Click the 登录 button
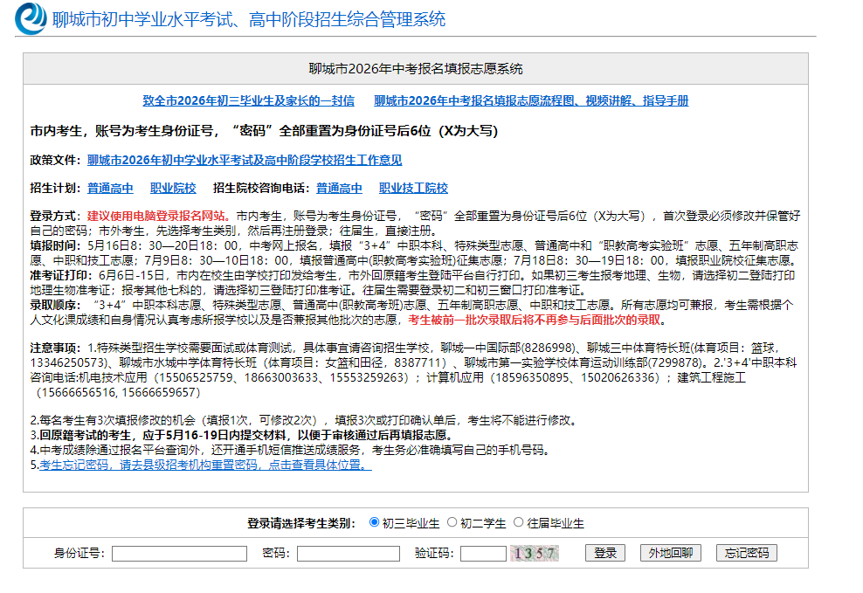Screen dimensions: 863x593 click(605, 553)
